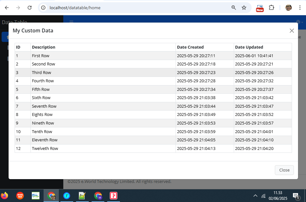Click the Third Row description cell
Viewport: 306px width, 202px height.
(103, 72)
